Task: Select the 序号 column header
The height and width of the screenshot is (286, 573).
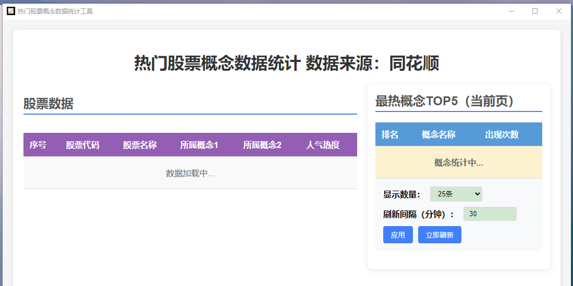Action: 38,145
